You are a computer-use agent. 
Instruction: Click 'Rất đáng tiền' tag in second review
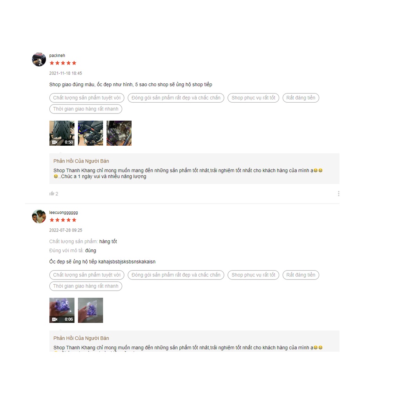(x=301, y=275)
